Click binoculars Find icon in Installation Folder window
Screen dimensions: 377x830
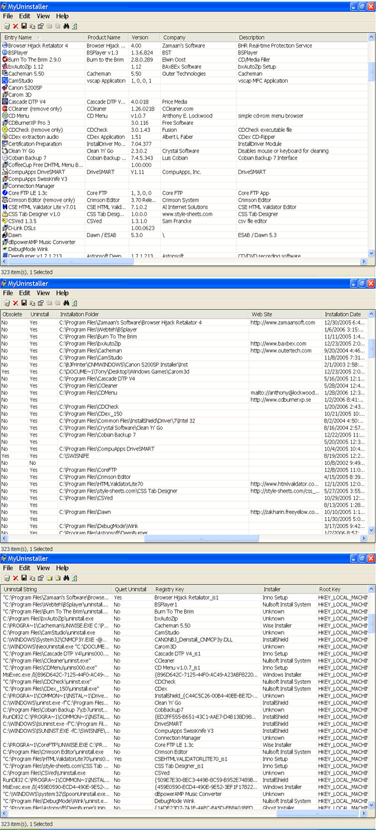66,303
